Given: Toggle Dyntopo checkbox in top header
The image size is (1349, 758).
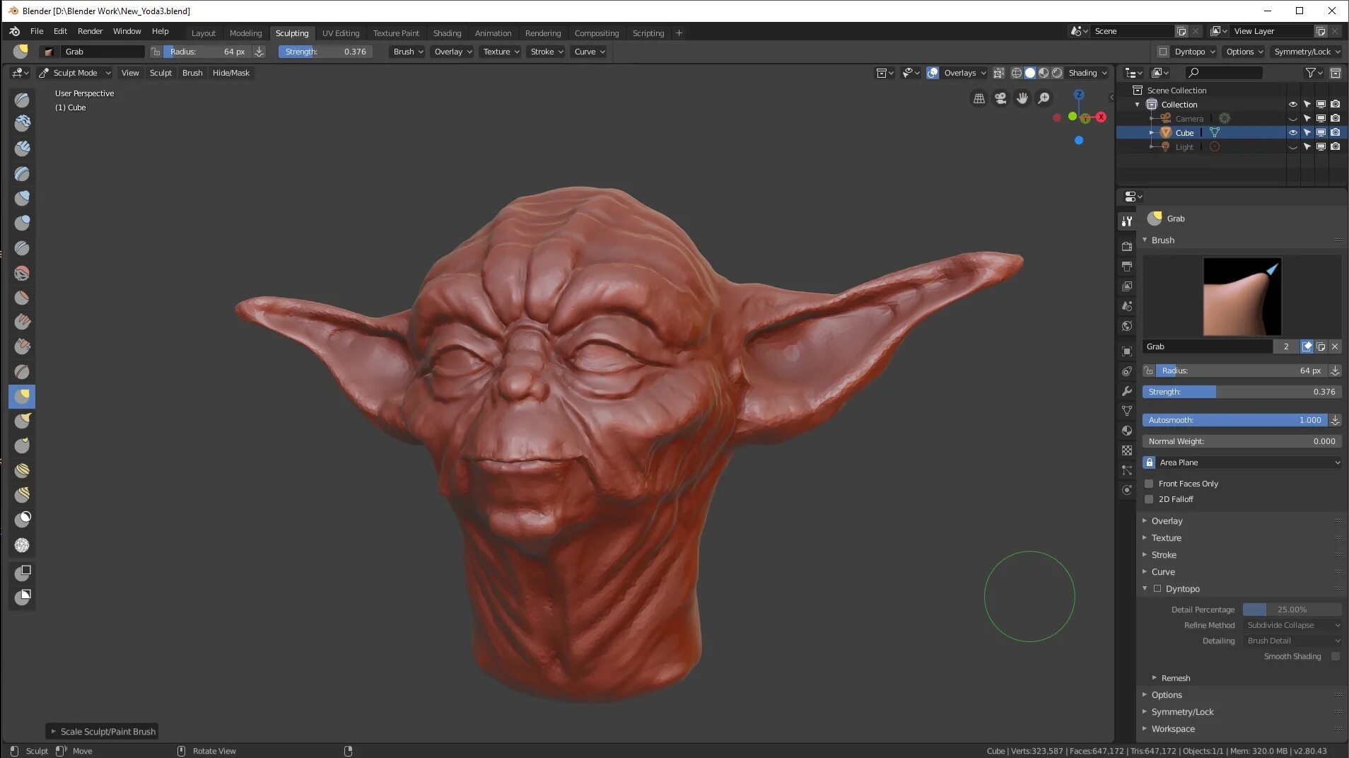Looking at the screenshot, I should coord(1163,52).
